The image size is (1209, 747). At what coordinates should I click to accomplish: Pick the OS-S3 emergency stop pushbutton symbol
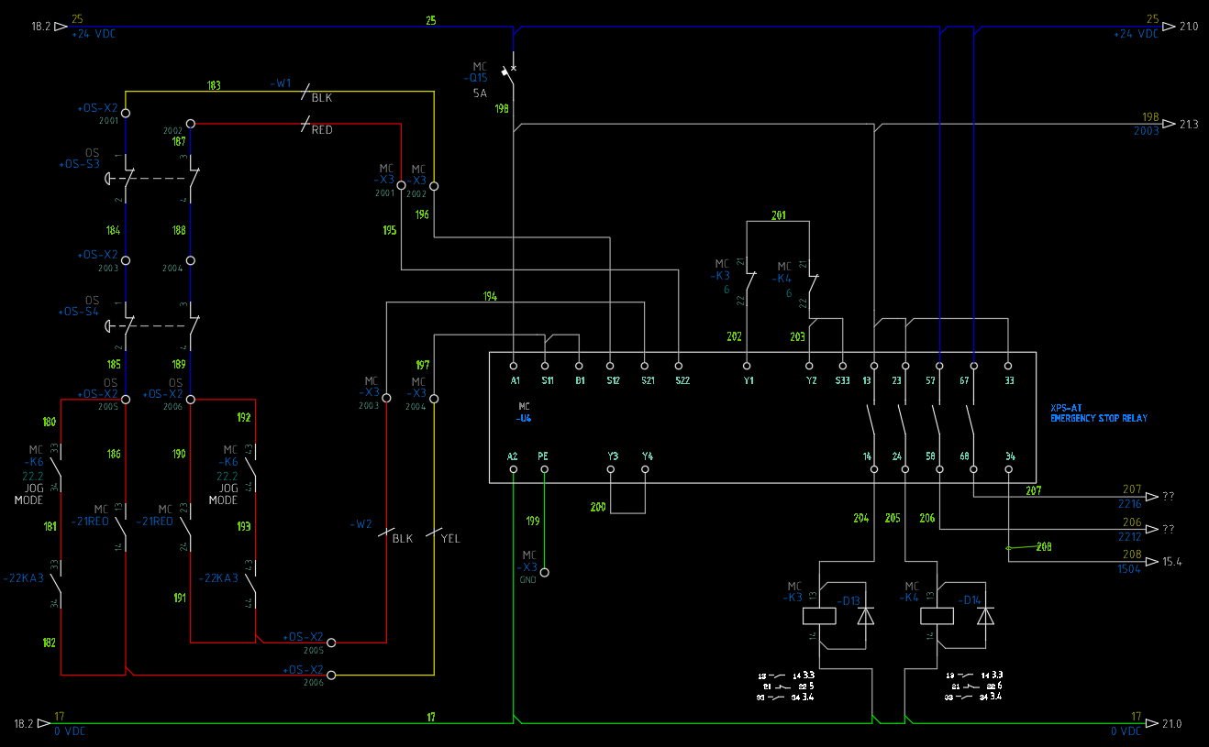[x=118, y=177]
